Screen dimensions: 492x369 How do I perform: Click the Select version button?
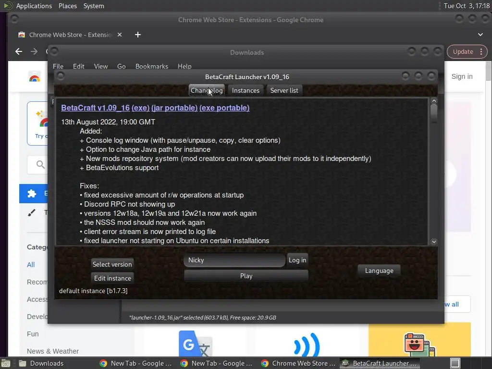tap(112, 264)
